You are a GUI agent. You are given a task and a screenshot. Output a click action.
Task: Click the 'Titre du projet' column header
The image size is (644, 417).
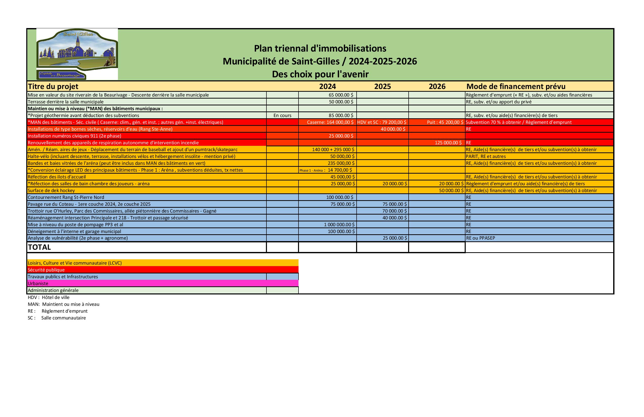click(53, 86)
